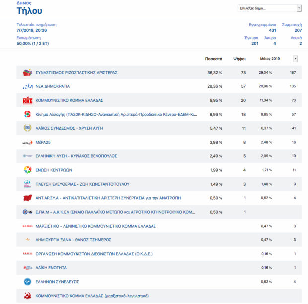308x304 pixels.
Task: Click the vote count 187 for SYRIZA
Action: tap(293, 72)
